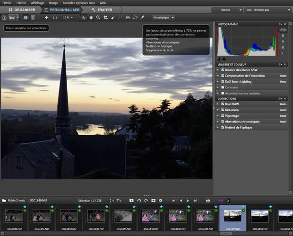293x236 pixels.
Task: Toggle shadow clipping moon icon
Action: [219, 59]
